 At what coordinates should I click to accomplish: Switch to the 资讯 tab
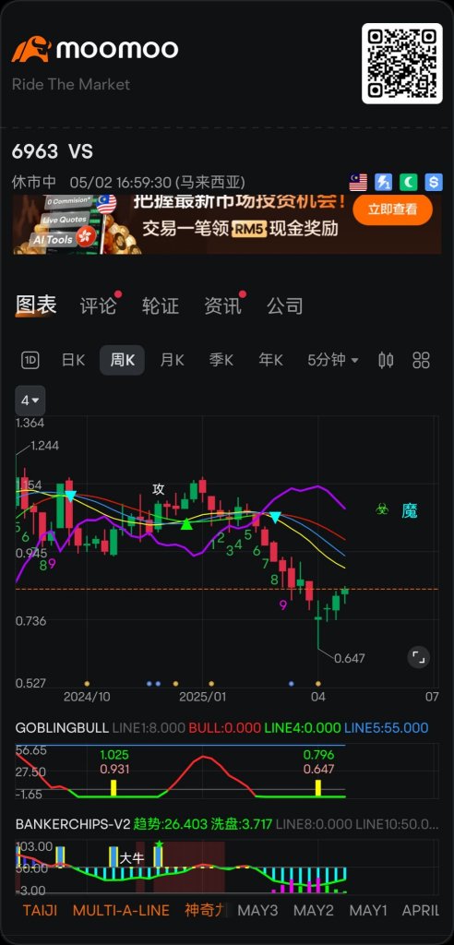[x=222, y=306]
